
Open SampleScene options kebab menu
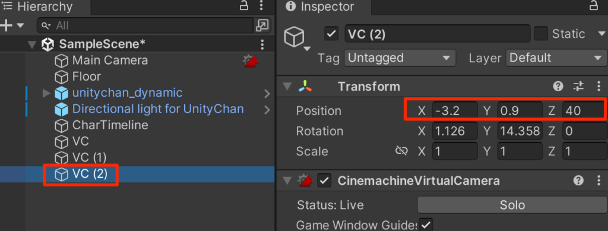(262, 44)
